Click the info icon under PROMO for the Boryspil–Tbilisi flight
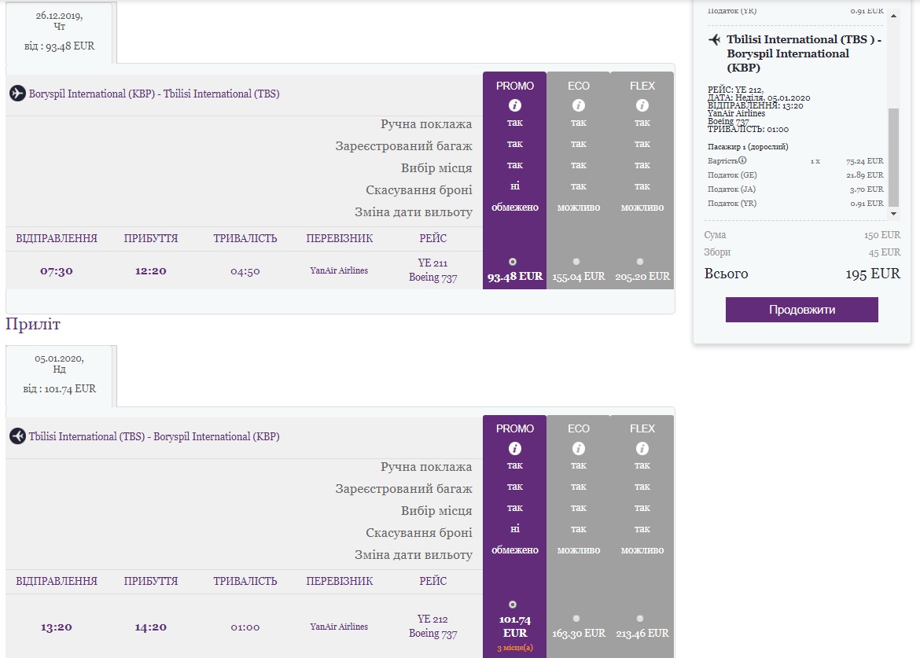Screen dimensions: 920x658 coord(515,105)
